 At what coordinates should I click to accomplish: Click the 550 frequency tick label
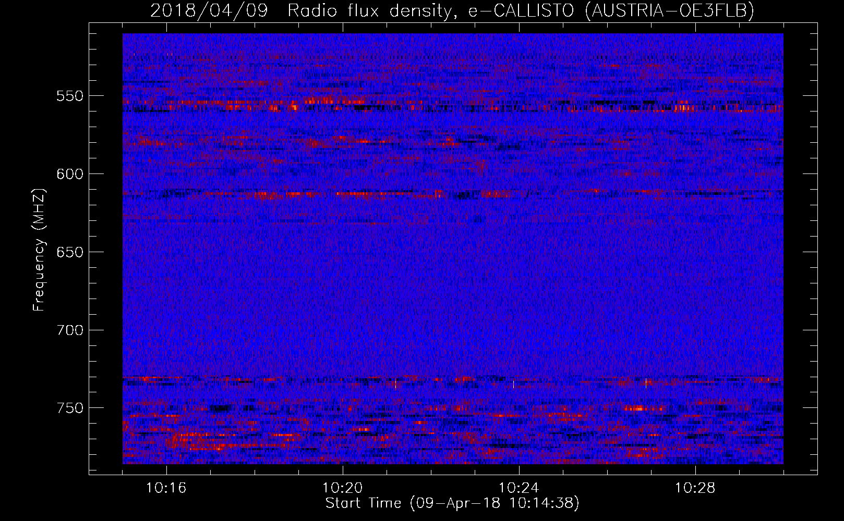tap(70, 96)
